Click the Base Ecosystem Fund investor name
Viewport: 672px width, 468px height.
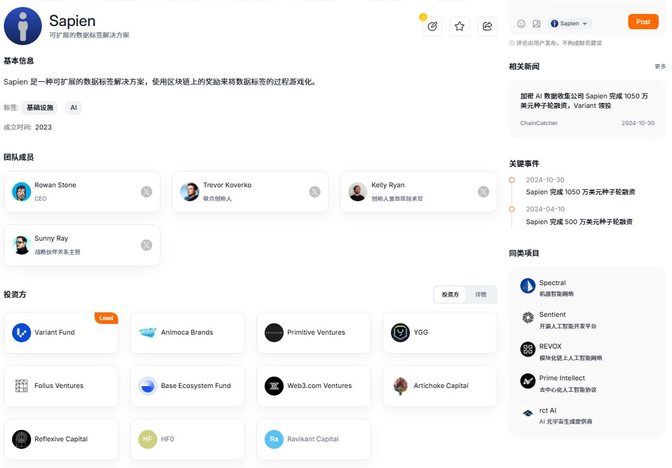click(x=196, y=385)
